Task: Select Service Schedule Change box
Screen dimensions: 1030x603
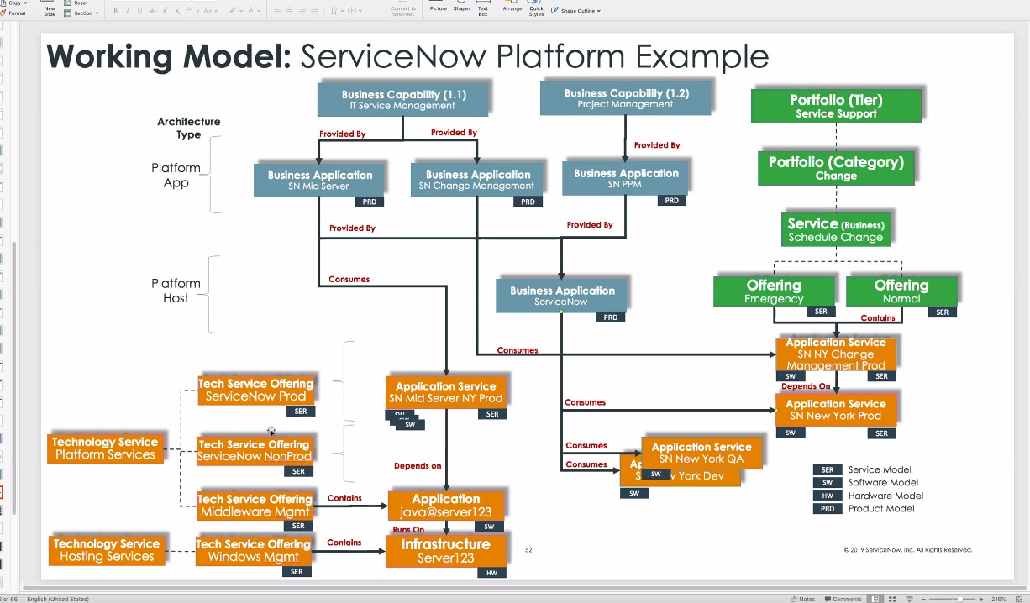Action: (x=836, y=229)
